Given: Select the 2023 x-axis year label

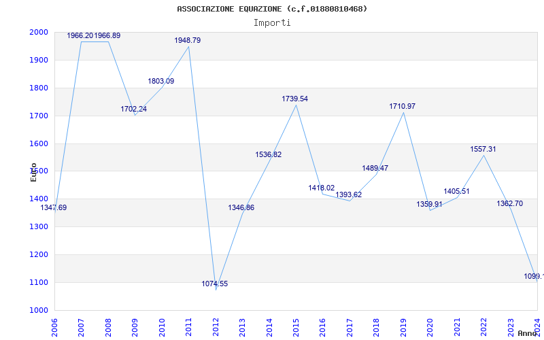Looking at the screenshot, I should [x=511, y=327].
